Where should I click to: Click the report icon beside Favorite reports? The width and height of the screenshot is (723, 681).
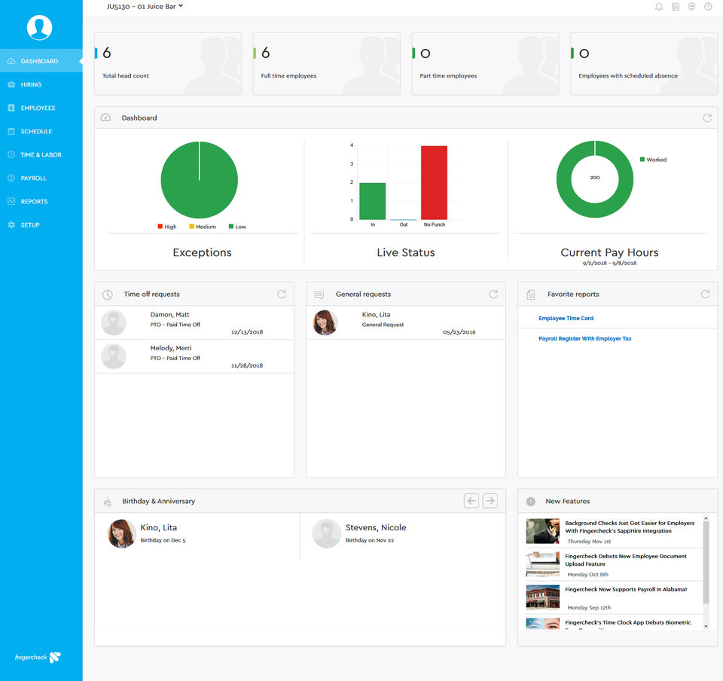coord(531,295)
